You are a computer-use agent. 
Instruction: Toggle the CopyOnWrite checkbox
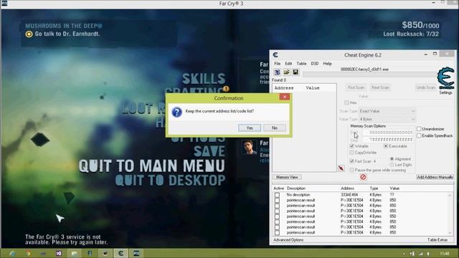pos(352,153)
